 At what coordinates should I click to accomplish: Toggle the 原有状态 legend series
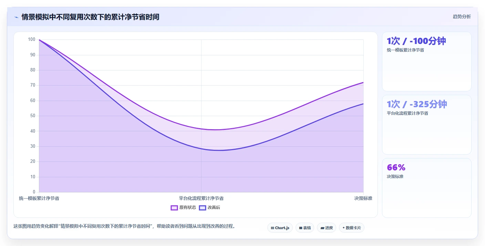tap(183, 208)
